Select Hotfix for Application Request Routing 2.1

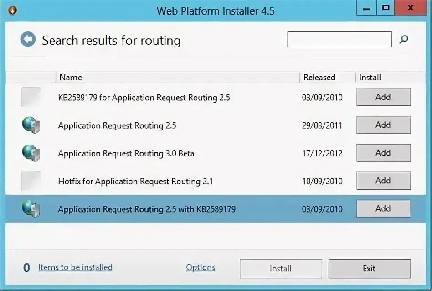click(135, 181)
